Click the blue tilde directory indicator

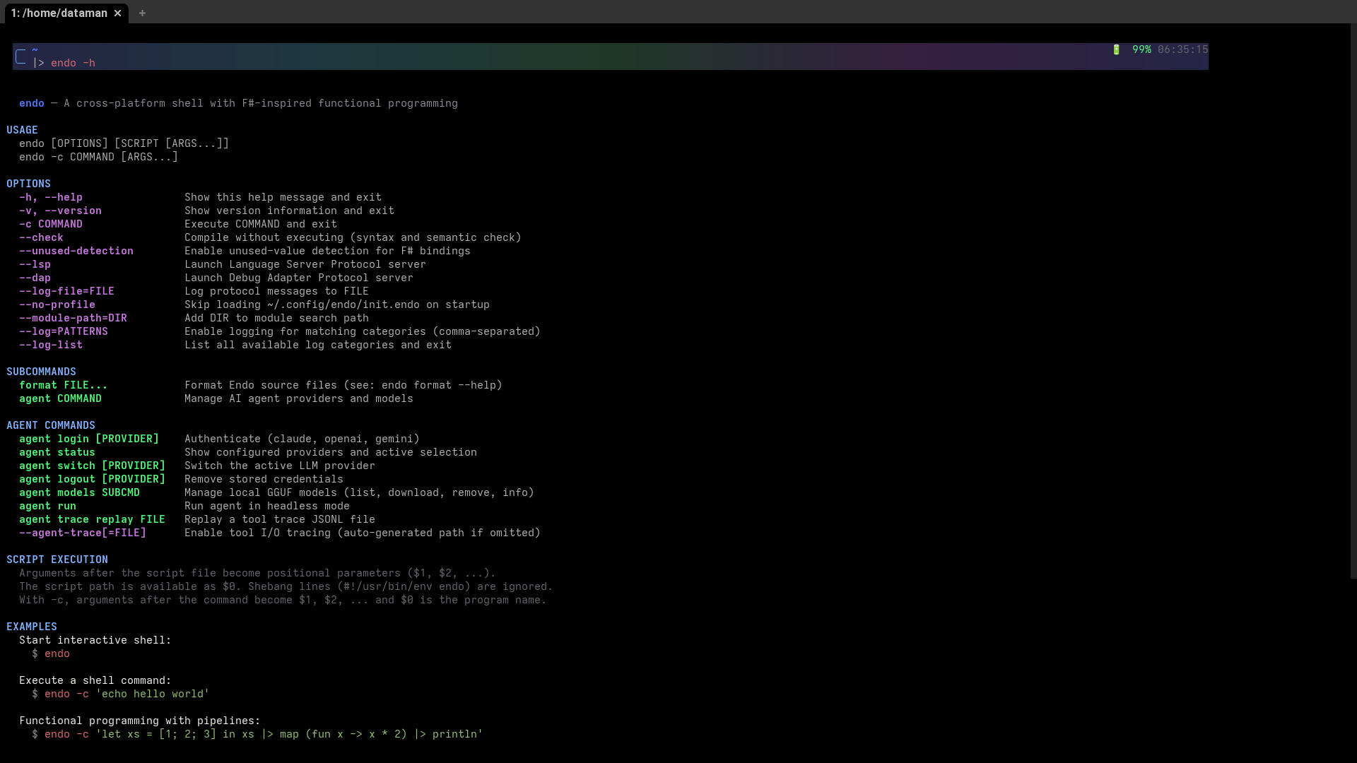pos(35,49)
